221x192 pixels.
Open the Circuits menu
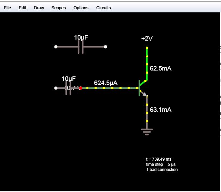click(103, 8)
